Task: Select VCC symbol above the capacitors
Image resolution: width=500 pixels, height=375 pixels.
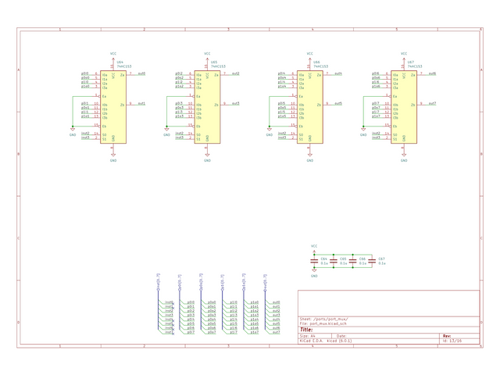Action: coord(315,248)
